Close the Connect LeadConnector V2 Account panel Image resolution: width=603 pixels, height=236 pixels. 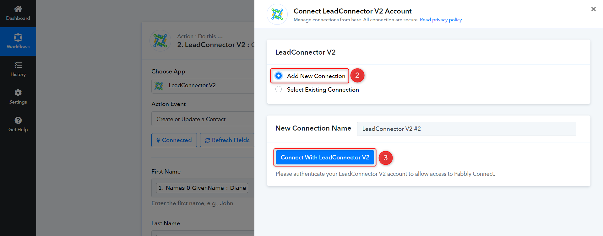(593, 9)
